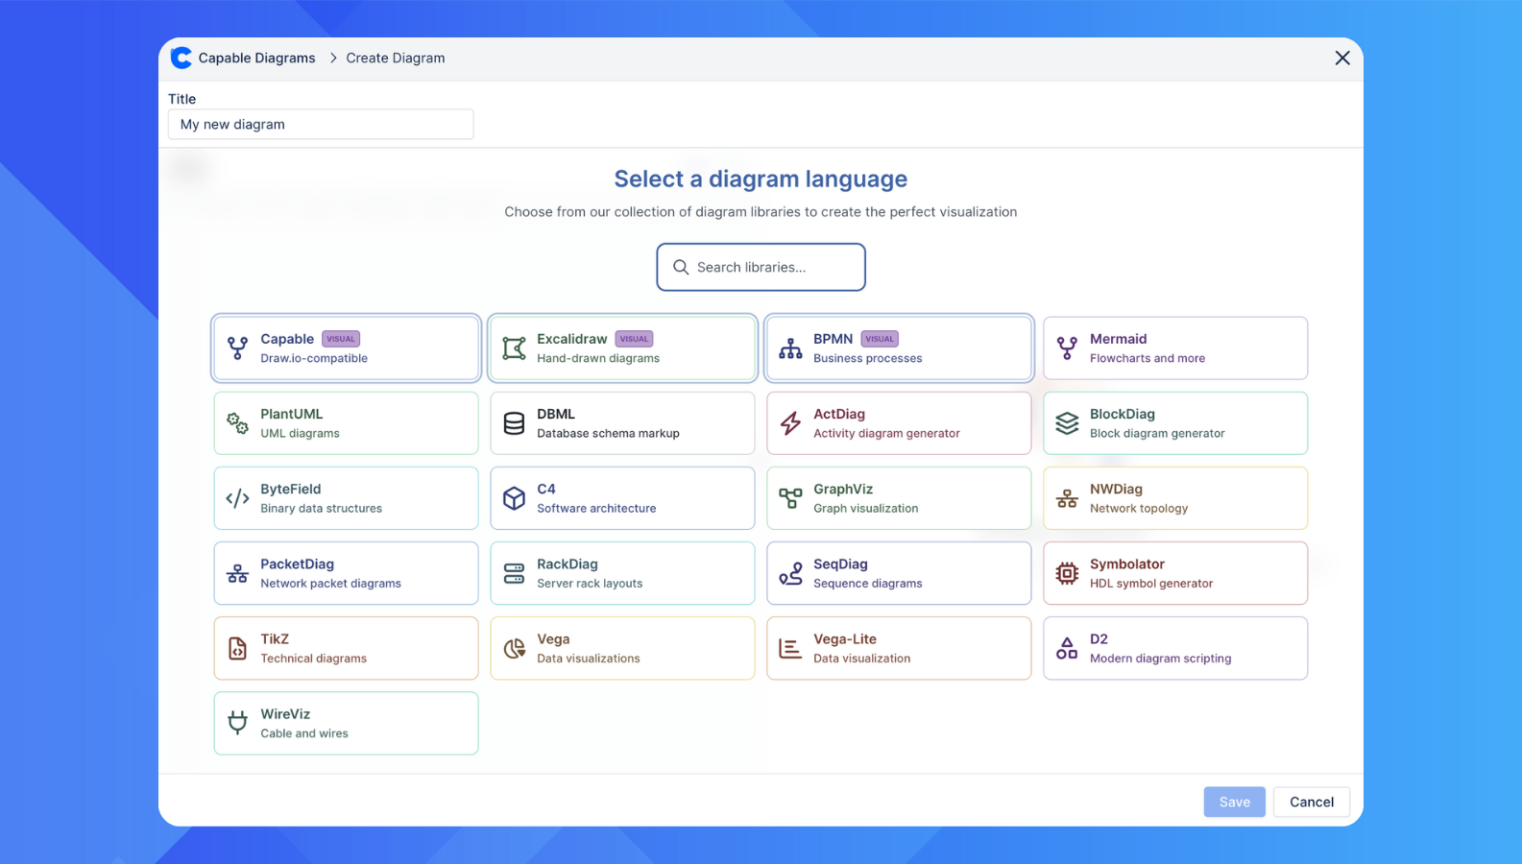Image resolution: width=1522 pixels, height=864 pixels.
Task: Click the "Server rack layouts" description
Action: point(590,583)
